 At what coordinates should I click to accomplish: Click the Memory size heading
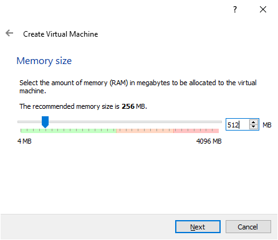pos(44,61)
